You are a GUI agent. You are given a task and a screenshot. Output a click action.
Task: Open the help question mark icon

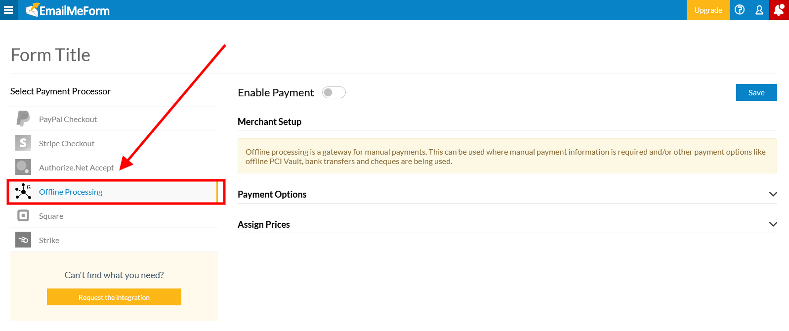[x=740, y=10]
